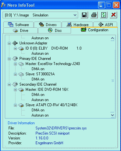
Task: Click the ExcelStor hard disk icon
Action: point(21,64)
